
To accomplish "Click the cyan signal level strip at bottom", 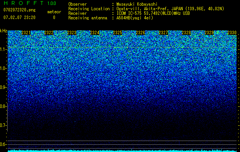I will 122,151.
